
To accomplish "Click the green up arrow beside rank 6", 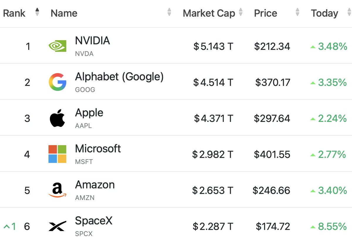I will [6, 226].
